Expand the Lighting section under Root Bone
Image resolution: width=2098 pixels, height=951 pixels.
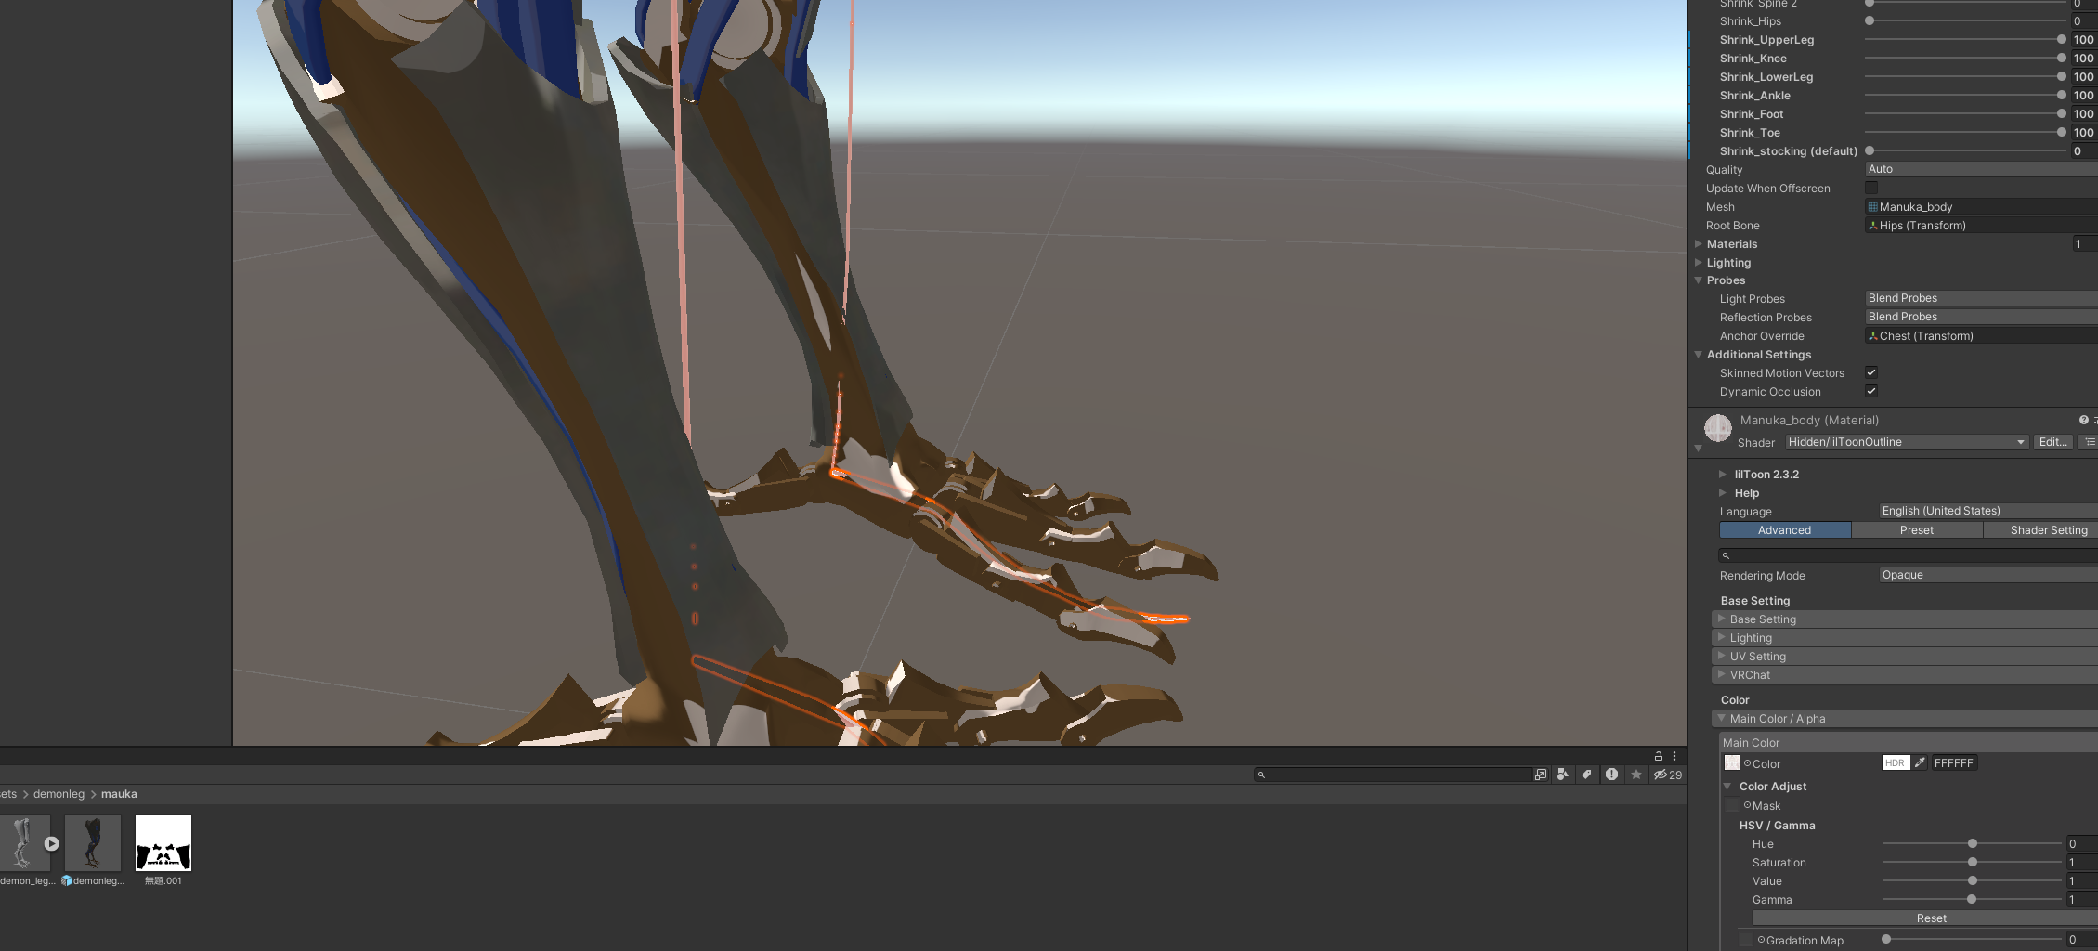click(1699, 262)
